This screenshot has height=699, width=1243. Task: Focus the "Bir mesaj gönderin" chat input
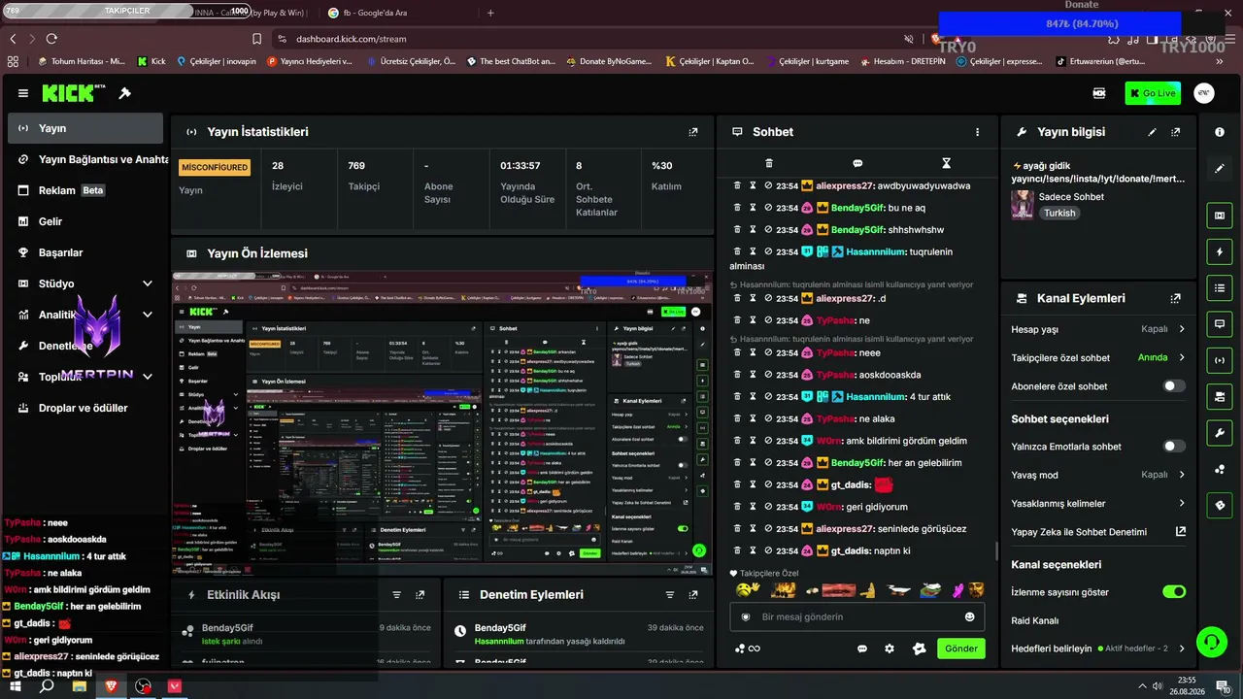(x=857, y=616)
